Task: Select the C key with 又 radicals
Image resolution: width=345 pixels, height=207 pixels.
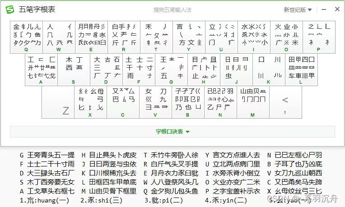Action: (x=123, y=102)
